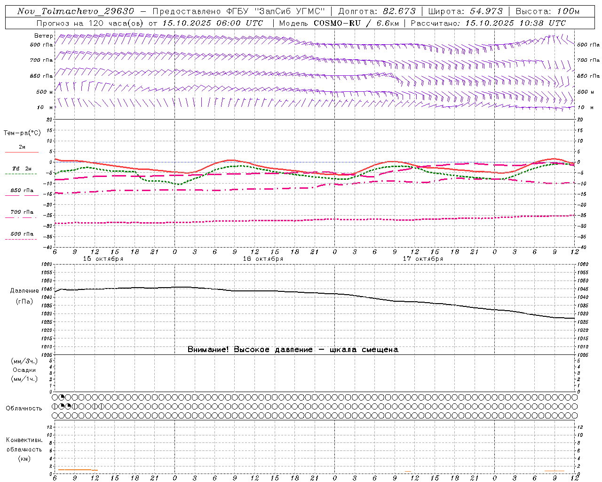
Task: Click the 'Облачность' cloudiness label
Action: [x=24, y=408]
